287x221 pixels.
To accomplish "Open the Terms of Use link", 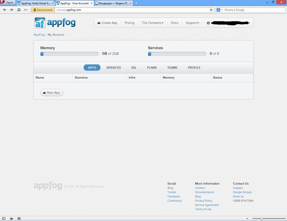I will [203, 209].
